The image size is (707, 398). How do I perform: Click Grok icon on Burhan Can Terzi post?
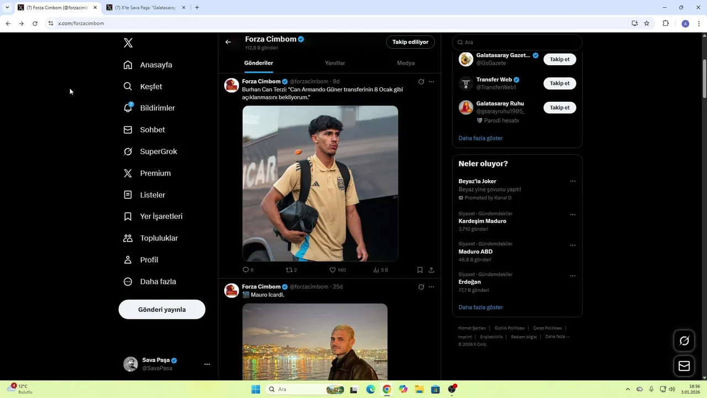click(x=421, y=81)
